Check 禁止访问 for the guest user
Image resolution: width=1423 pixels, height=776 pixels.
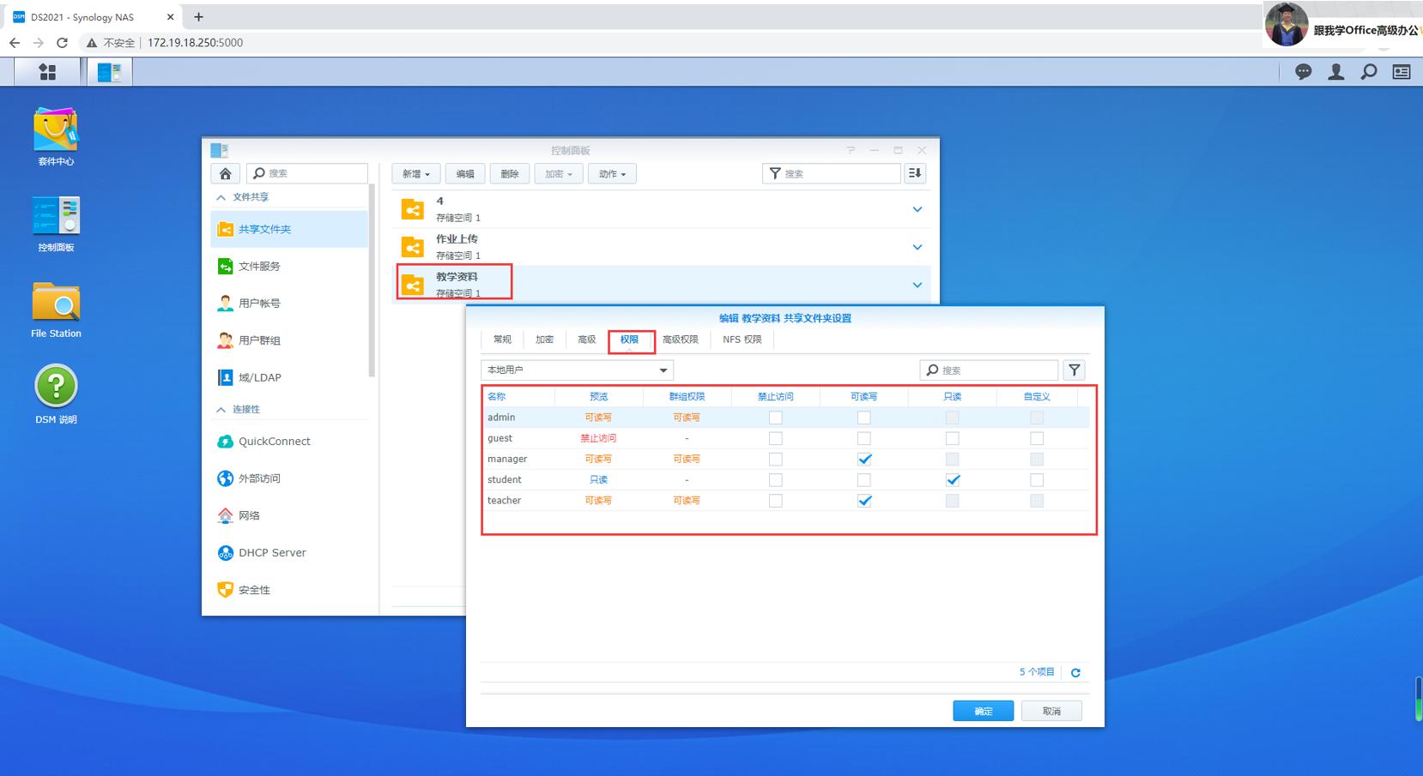click(x=775, y=438)
